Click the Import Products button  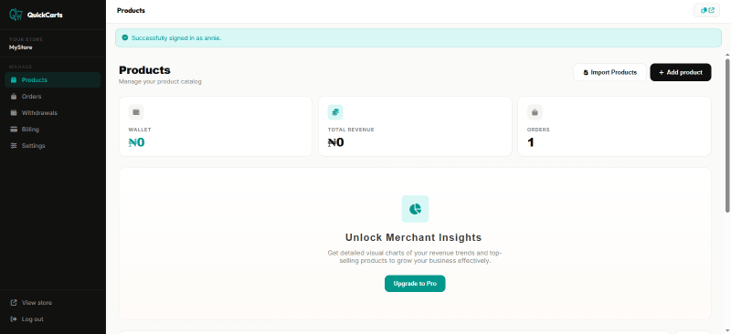coord(609,72)
